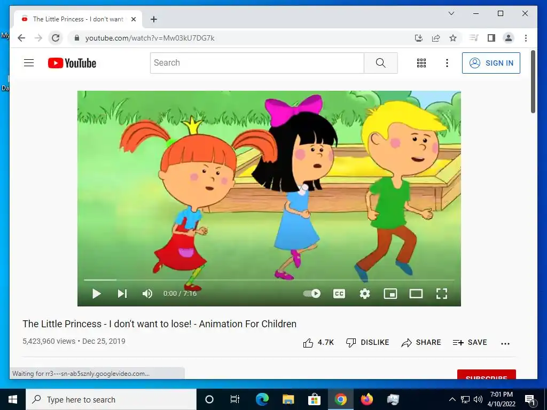
Task: Click the 5,423,960 views text
Action: [49, 341]
